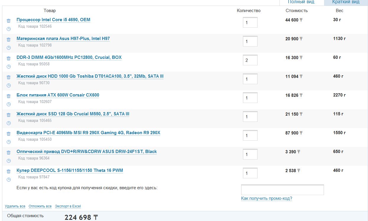Viewport: 368px width, 221px height.
Task: Select the Краткий вид tab
Action: point(346,2)
